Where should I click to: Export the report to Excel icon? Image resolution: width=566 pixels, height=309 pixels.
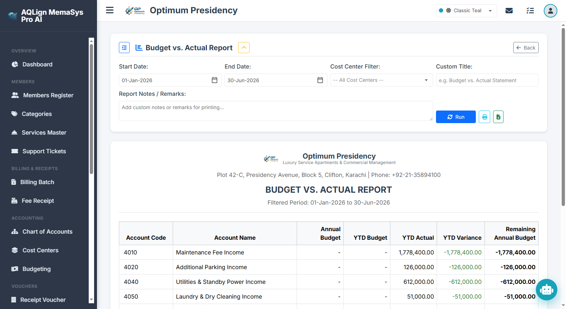point(498,117)
